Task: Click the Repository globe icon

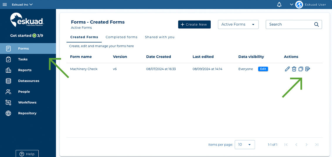Action: tap(8, 113)
